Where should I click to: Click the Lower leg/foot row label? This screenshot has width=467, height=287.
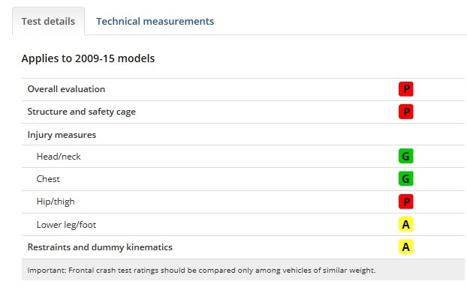pyautogui.click(x=66, y=225)
